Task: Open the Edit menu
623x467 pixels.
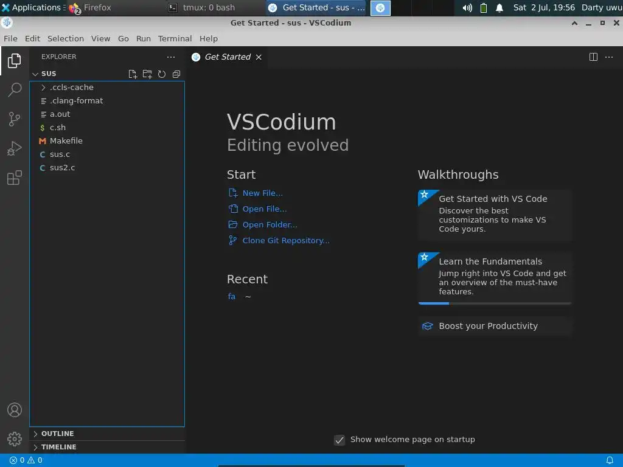Action: [32, 38]
